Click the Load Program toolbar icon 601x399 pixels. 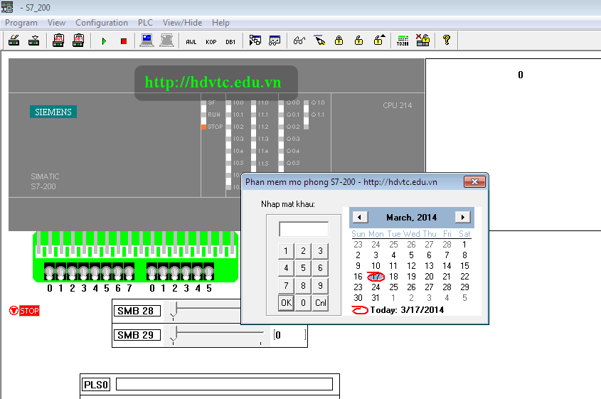(14, 41)
